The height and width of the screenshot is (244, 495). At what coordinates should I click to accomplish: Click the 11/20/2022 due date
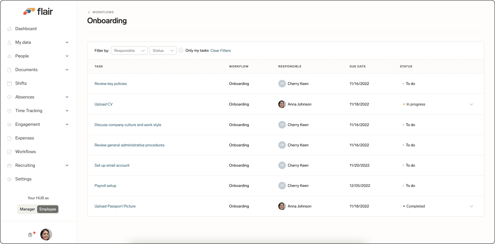tap(359, 165)
